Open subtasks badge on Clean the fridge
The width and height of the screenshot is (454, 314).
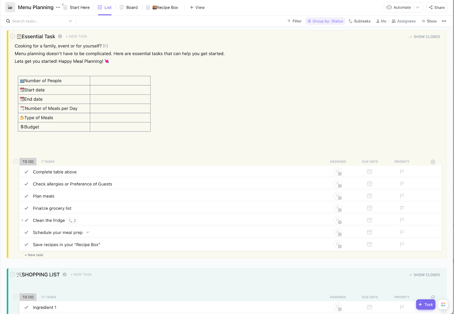[x=72, y=221]
